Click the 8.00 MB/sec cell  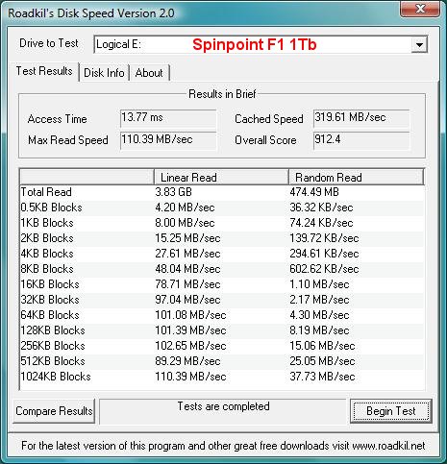[x=185, y=223]
